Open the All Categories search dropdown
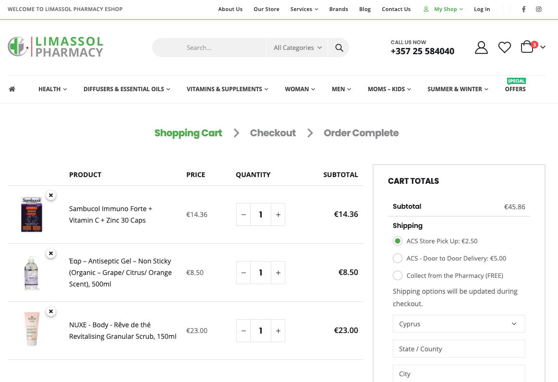The width and height of the screenshot is (558, 382). click(x=297, y=48)
